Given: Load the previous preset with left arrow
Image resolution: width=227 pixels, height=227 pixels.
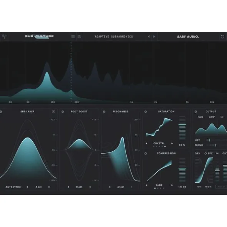Looking at the screenshot, I should [149, 36].
